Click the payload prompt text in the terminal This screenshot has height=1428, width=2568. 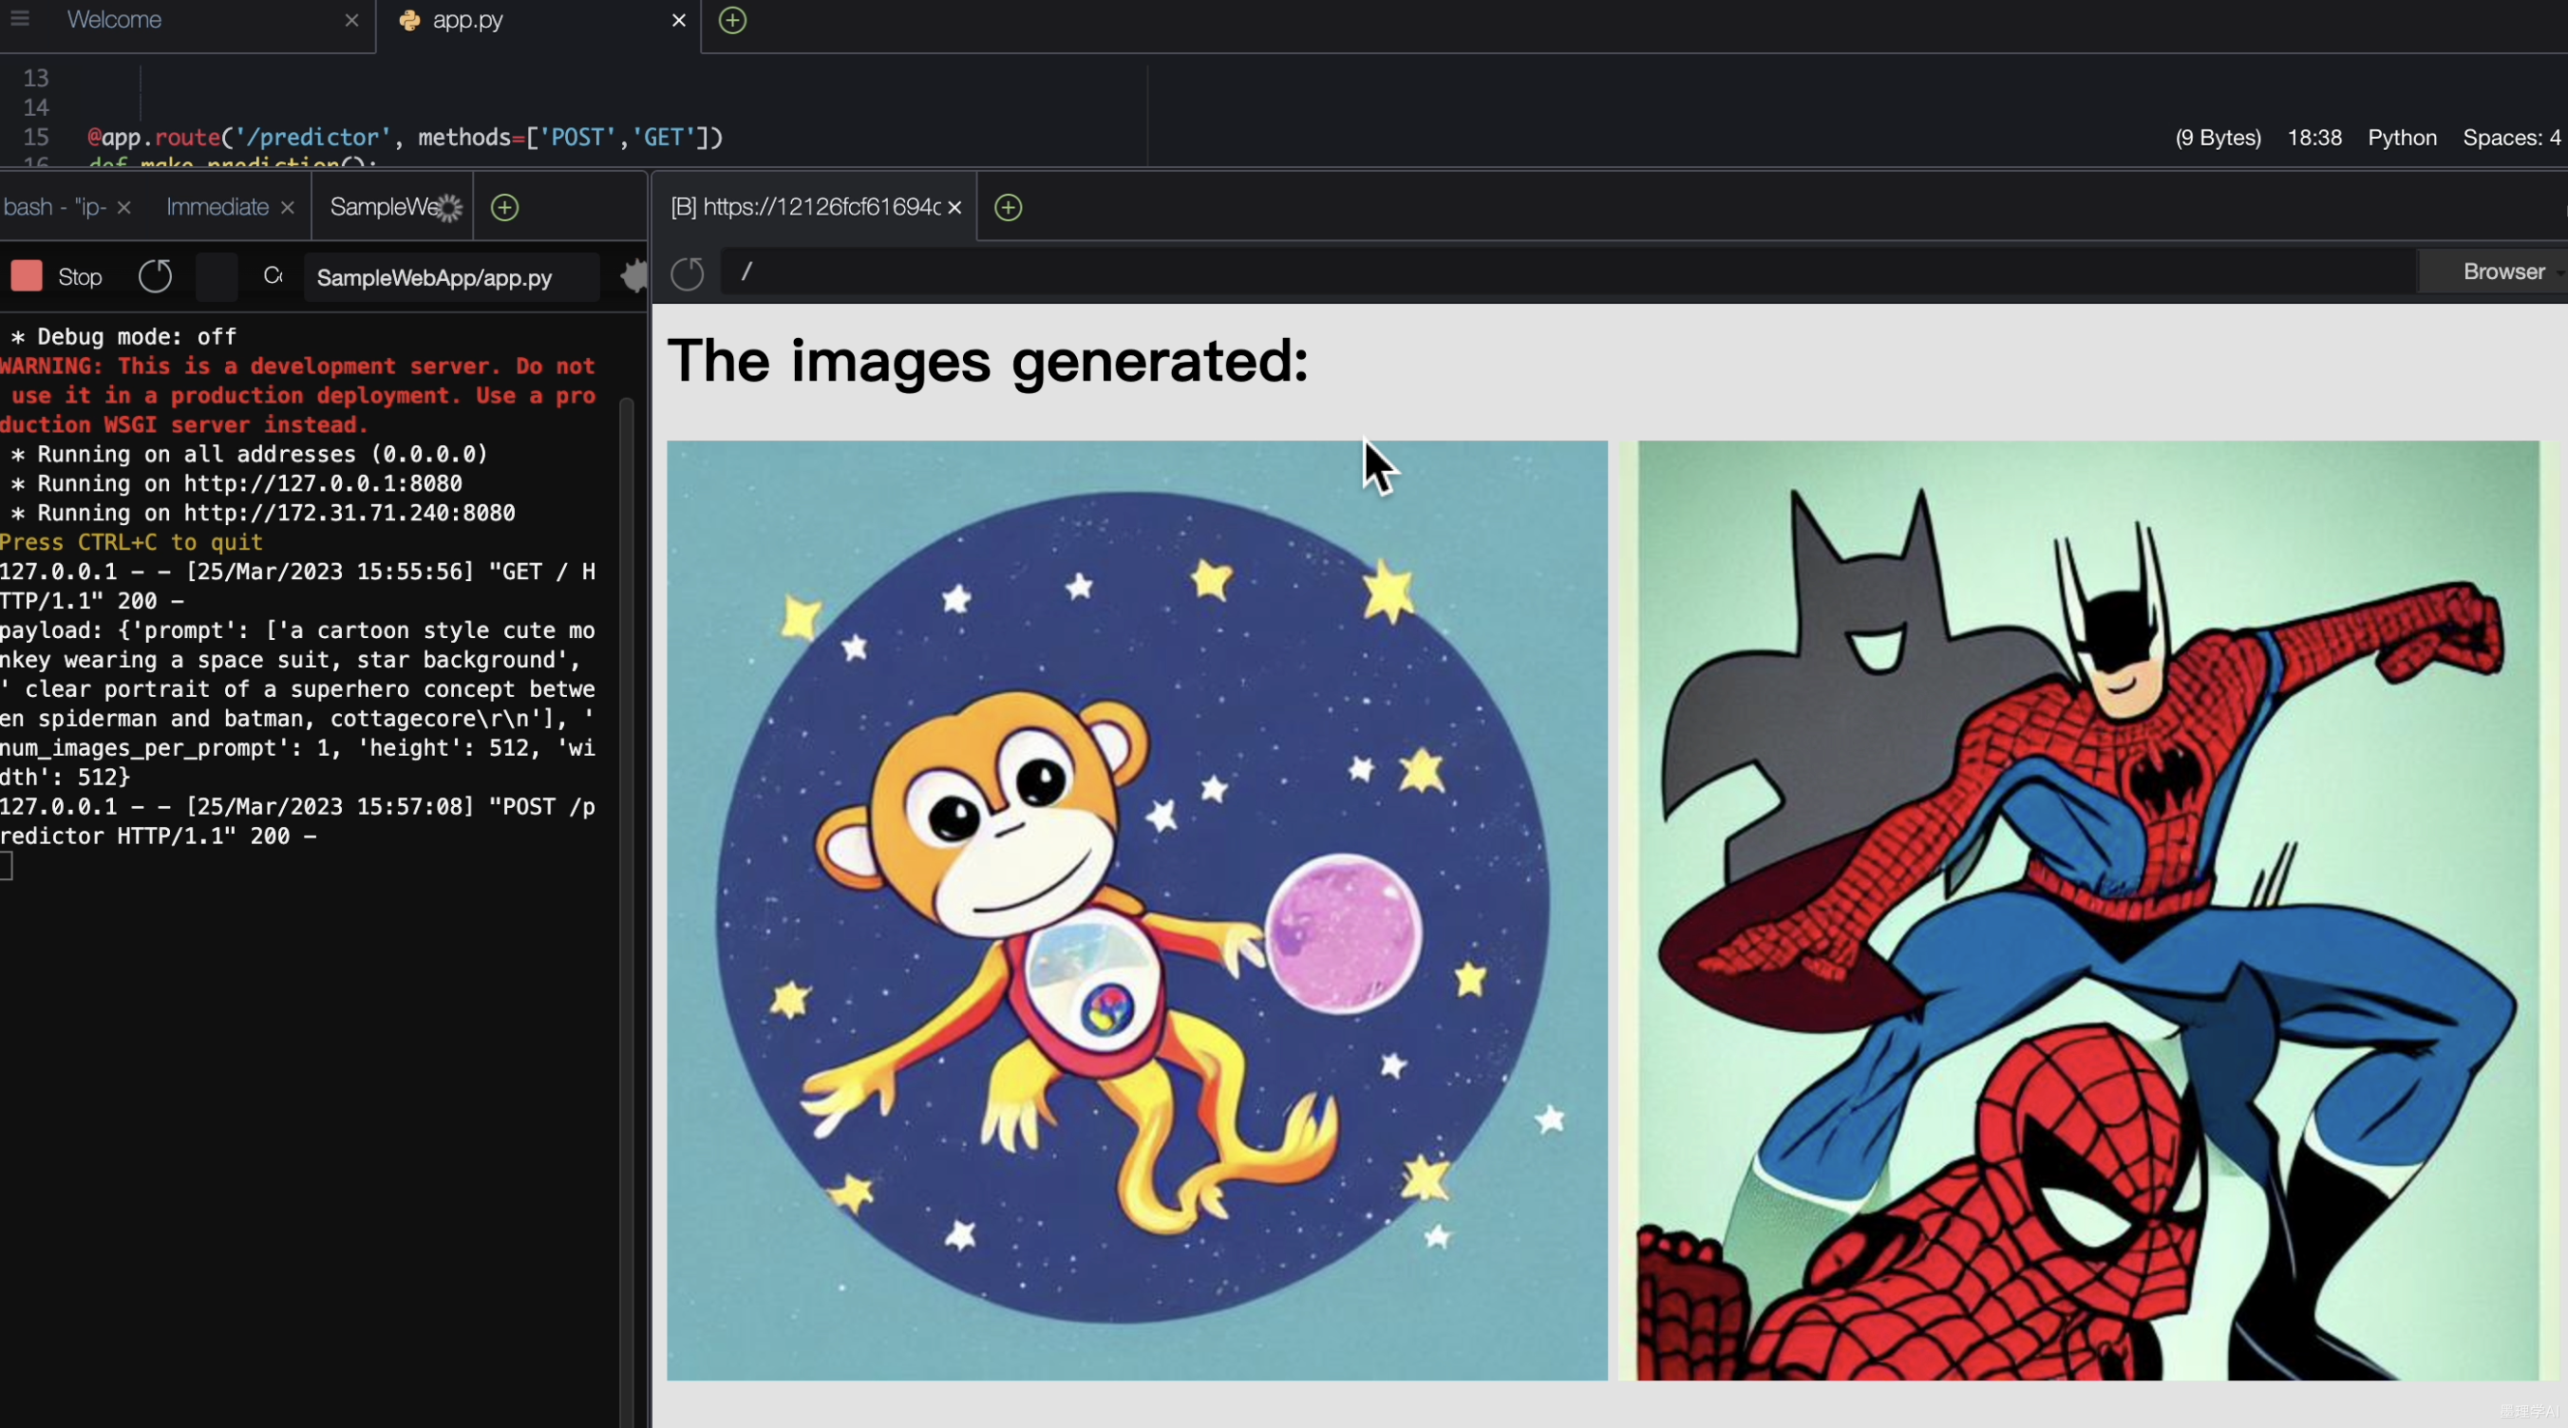[x=298, y=704]
